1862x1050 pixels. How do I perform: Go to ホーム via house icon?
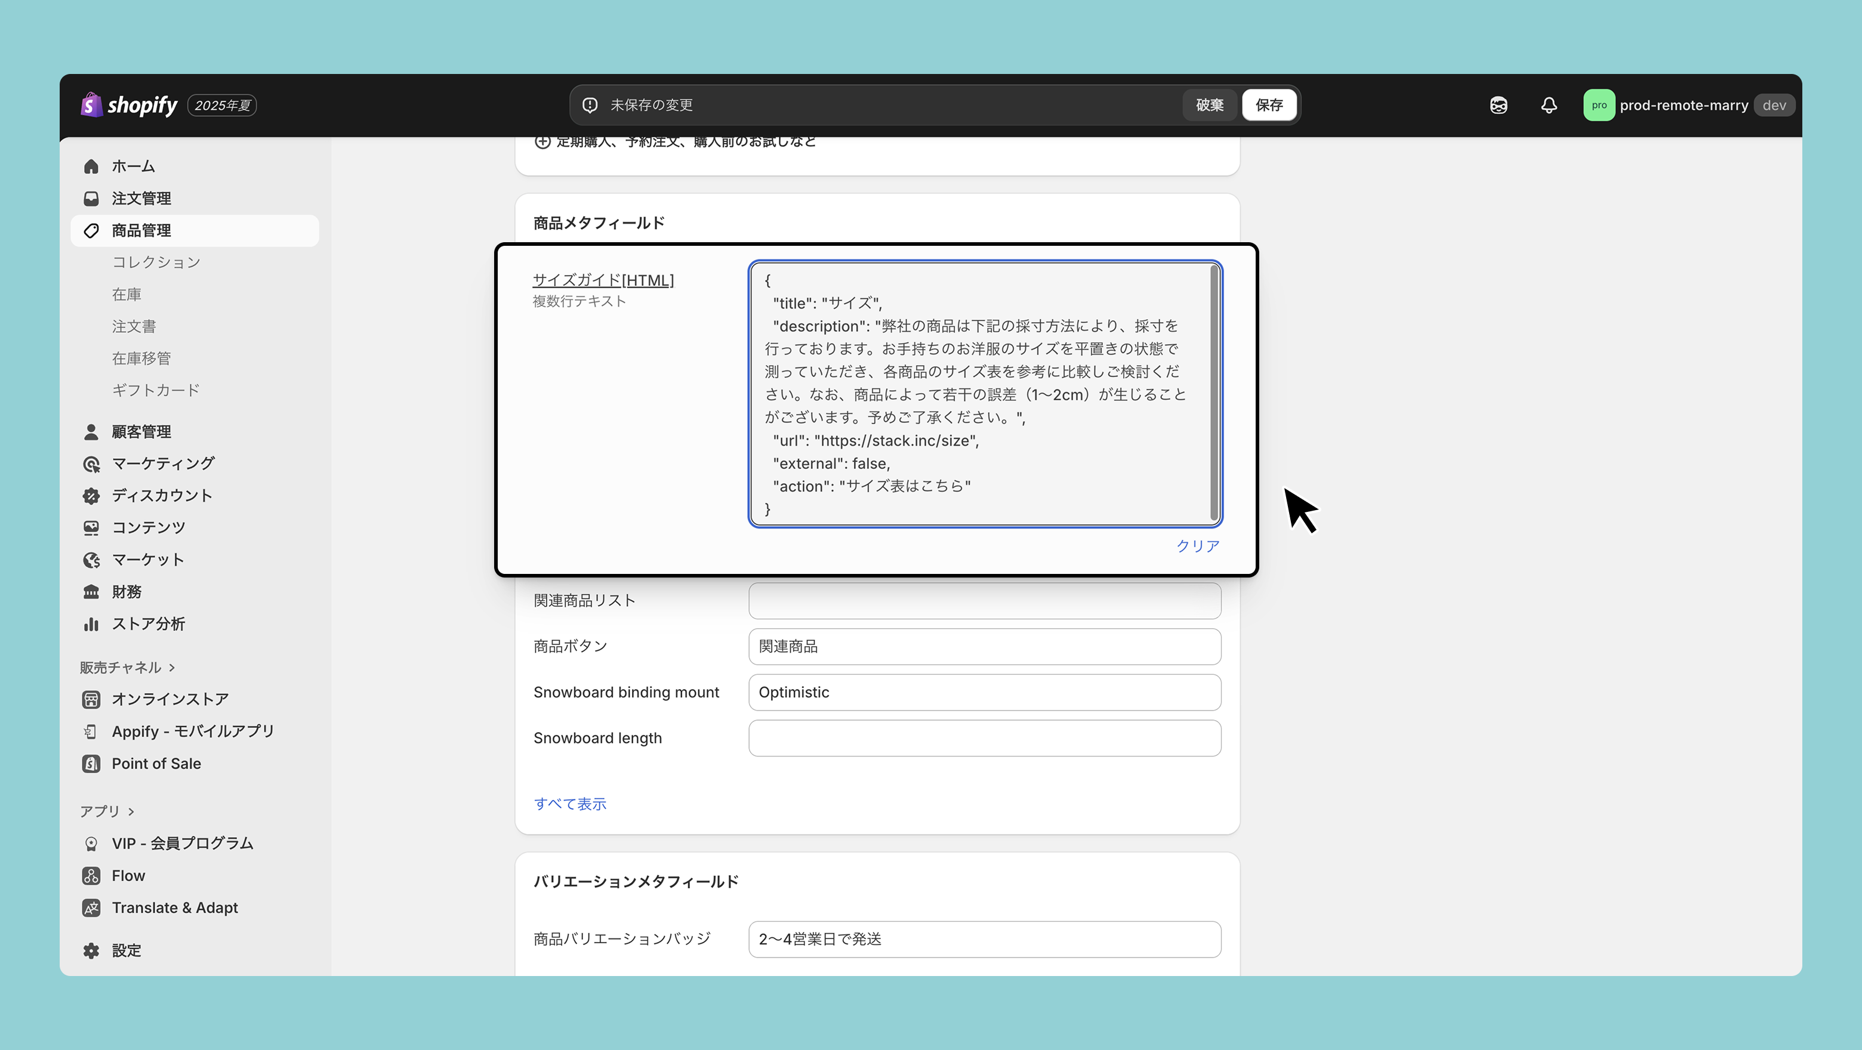[x=91, y=166]
